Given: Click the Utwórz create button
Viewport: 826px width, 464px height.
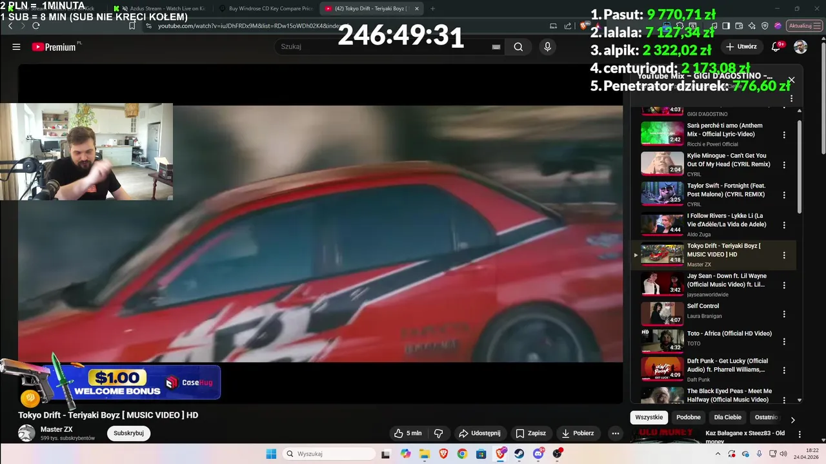Looking at the screenshot, I should pyautogui.click(x=741, y=46).
